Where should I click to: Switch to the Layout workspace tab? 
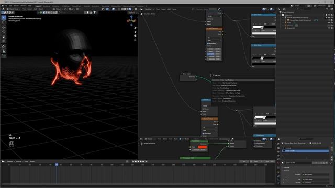[x=38, y=6]
